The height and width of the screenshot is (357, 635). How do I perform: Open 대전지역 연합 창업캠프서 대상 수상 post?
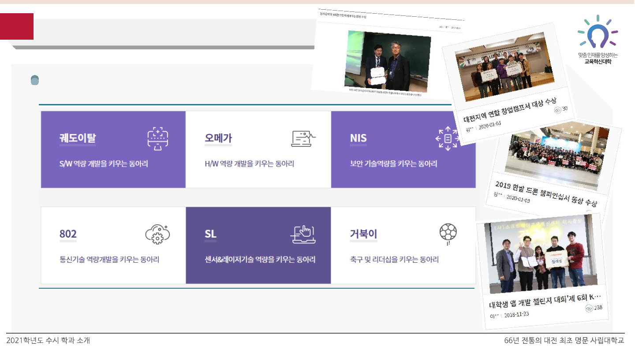pos(509,110)
